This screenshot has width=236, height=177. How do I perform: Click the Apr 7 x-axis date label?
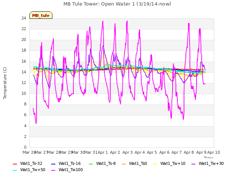point(177,152)
